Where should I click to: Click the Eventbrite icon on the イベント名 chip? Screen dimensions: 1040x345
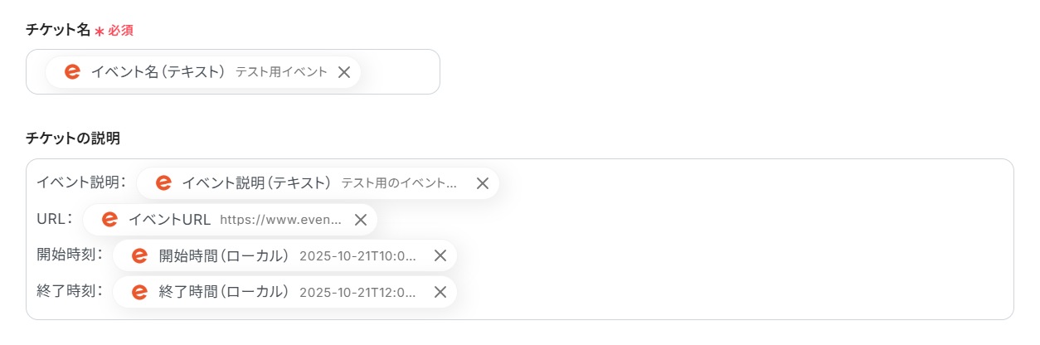[72, 72]
